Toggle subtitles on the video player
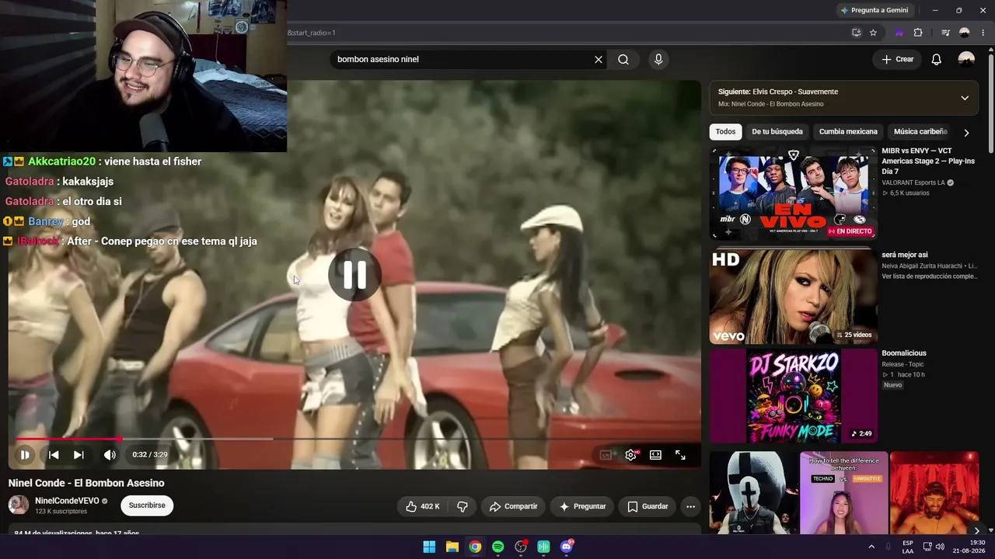Viewport: 995px width, 559px height. click(x=606, y=455)
